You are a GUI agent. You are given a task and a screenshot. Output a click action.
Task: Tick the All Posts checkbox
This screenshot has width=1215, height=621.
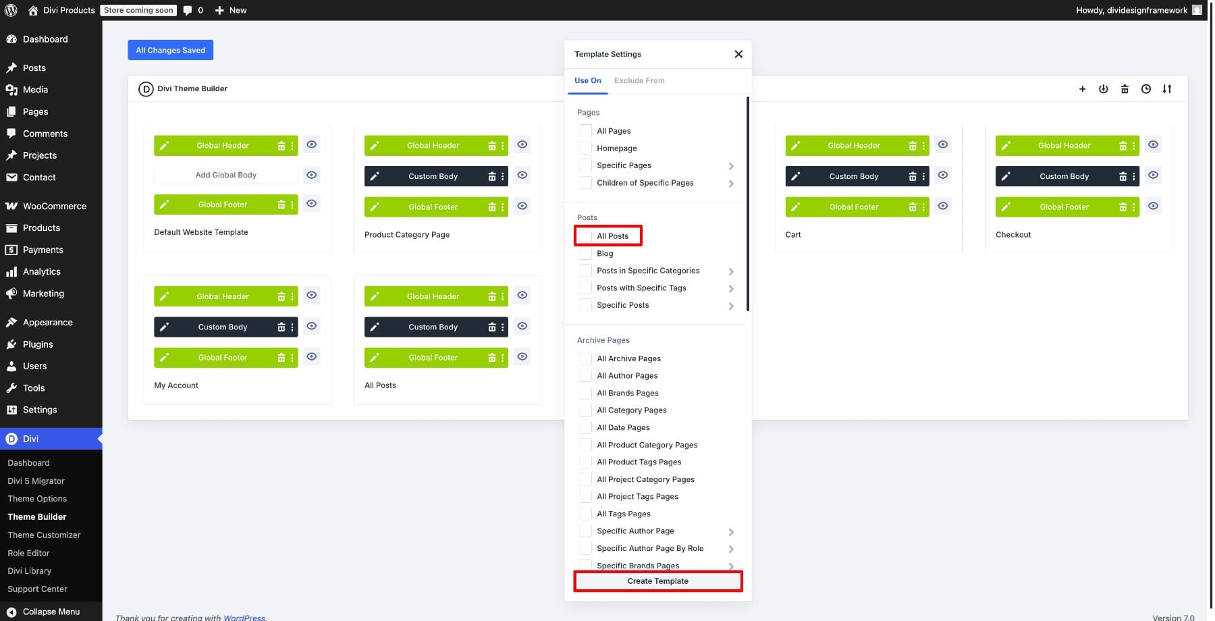(x=585, y=236)
